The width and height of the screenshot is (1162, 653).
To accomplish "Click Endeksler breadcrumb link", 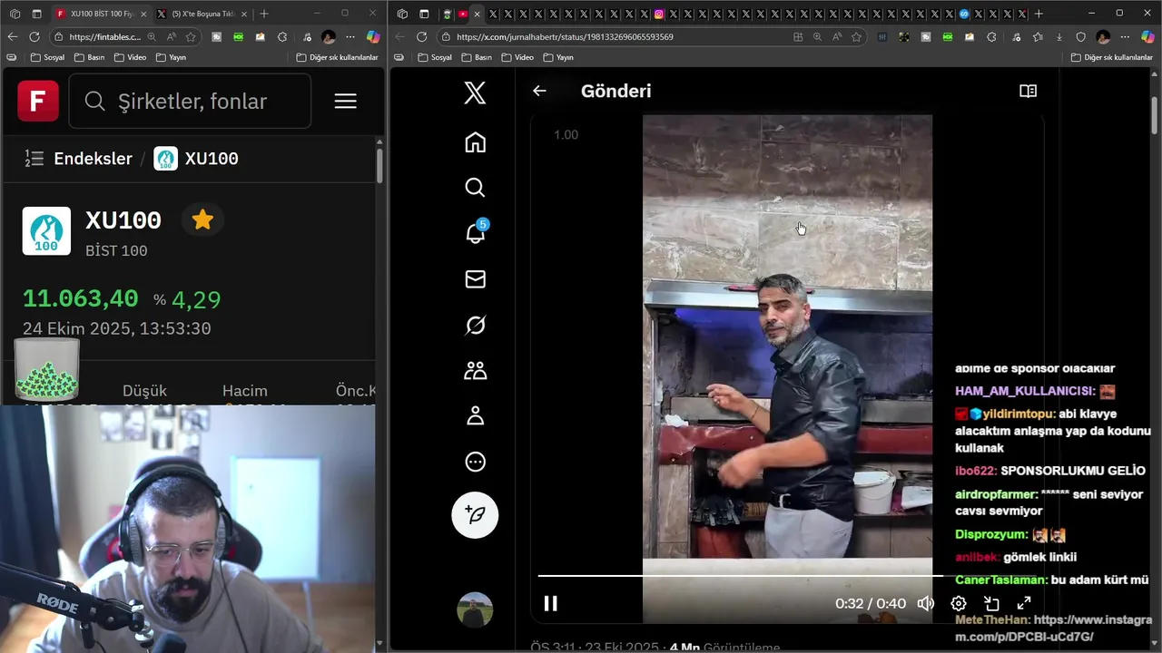I will [93, 159].
